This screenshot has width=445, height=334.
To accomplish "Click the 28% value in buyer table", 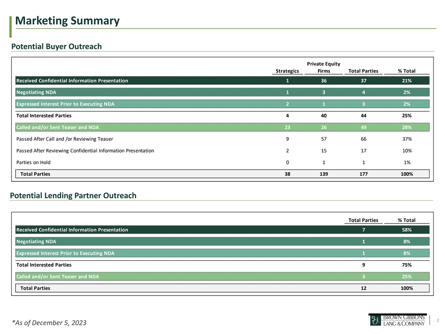I will point(407,127).
